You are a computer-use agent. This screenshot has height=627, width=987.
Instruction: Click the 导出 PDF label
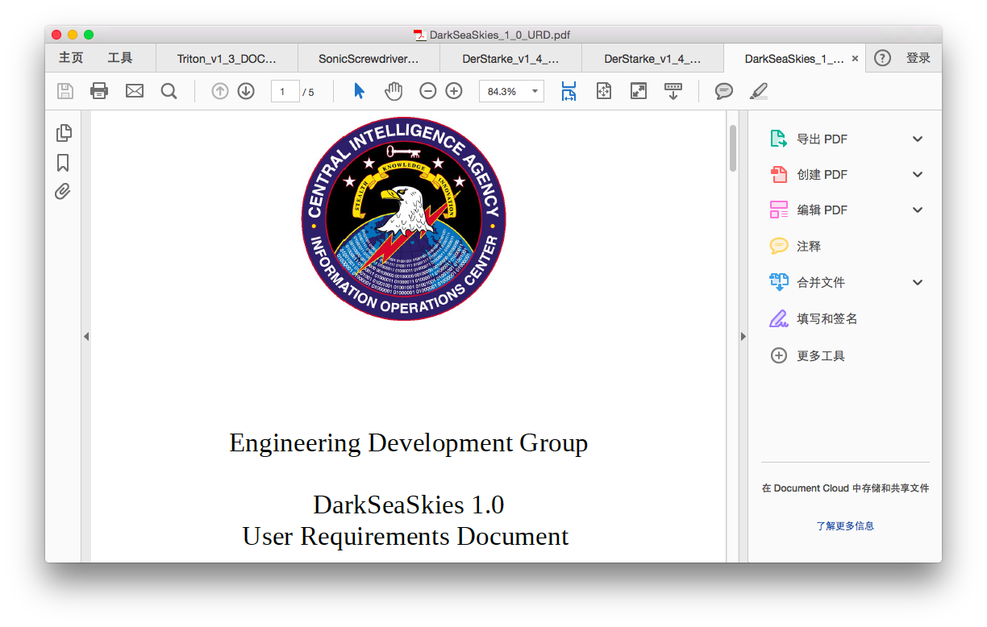[x=822, y=139]
